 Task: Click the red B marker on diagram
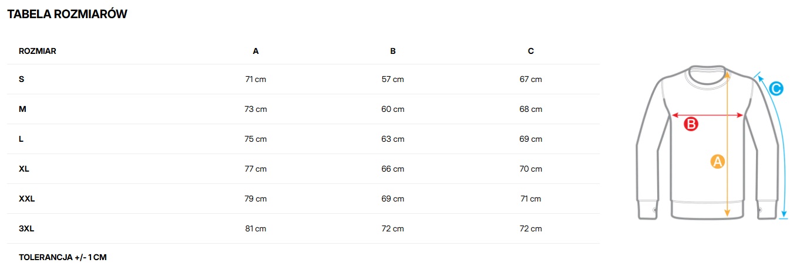pyautogui.click(x=691, y=124)
